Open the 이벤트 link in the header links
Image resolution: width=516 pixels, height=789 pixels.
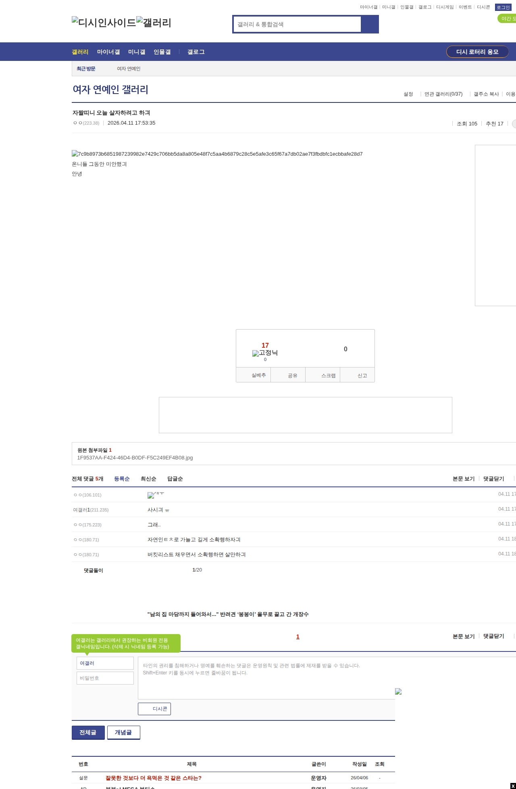click(x=465, y=7)
